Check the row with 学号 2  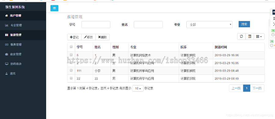pos(71,63)
